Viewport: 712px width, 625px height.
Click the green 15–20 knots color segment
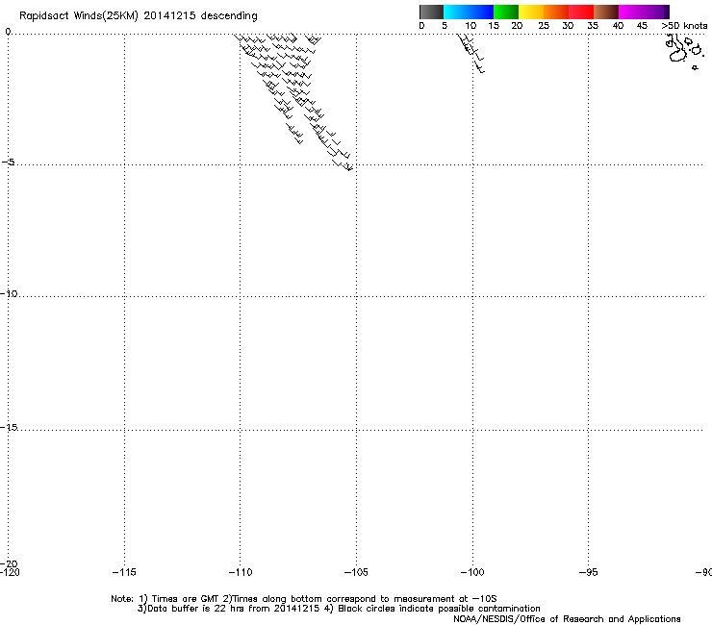tap(506, 12)
